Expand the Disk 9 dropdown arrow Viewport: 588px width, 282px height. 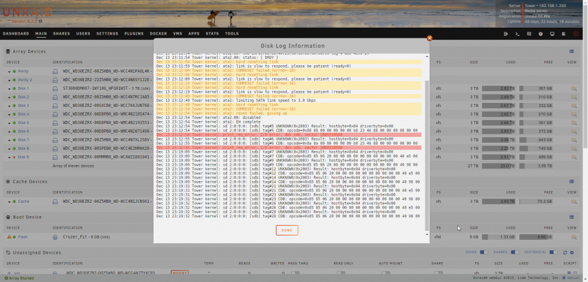9,157
